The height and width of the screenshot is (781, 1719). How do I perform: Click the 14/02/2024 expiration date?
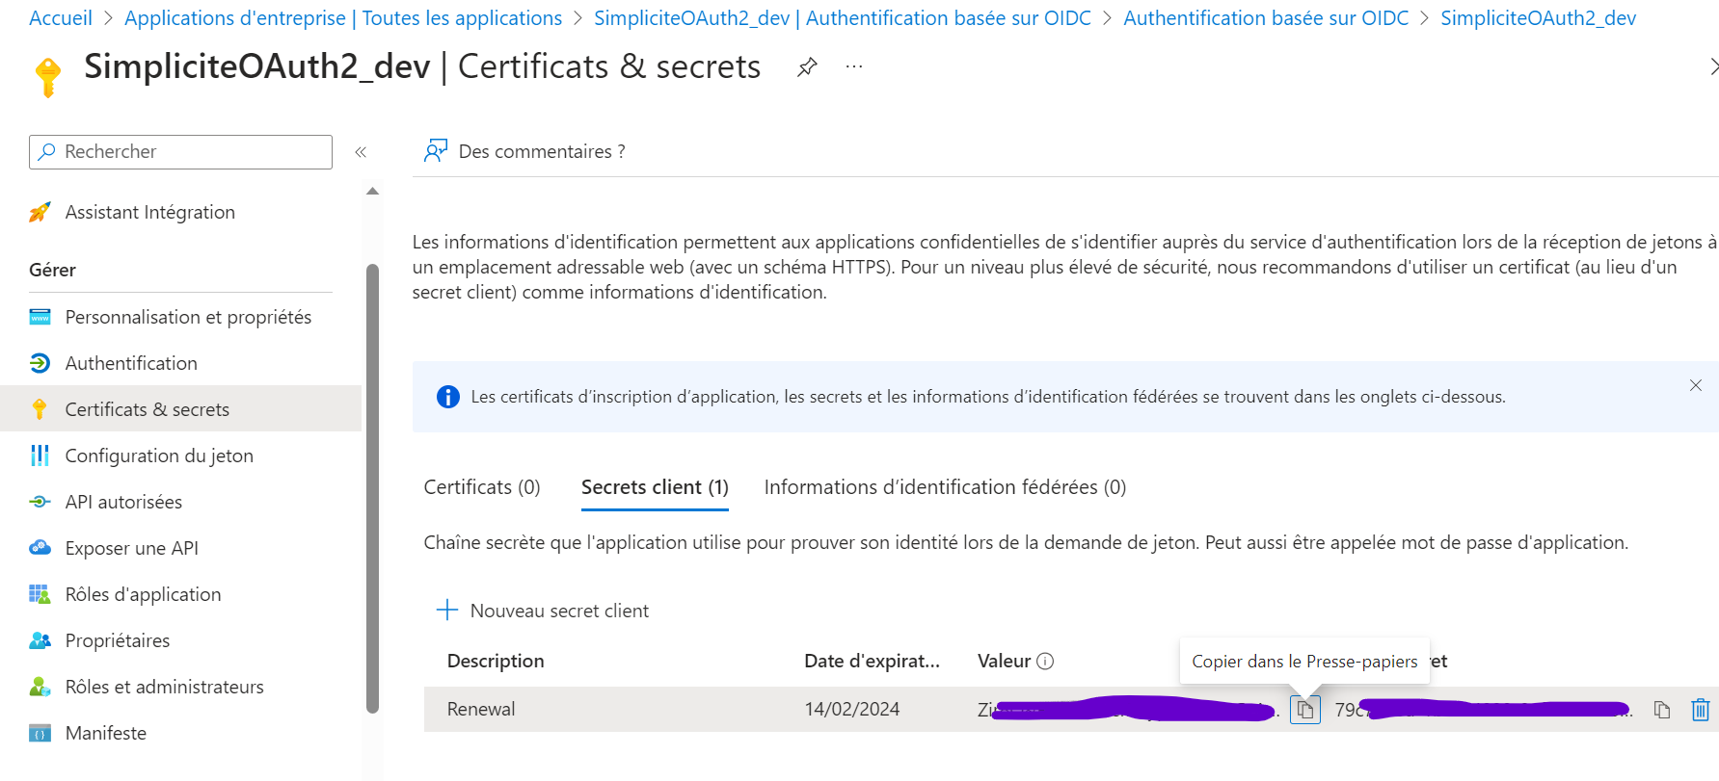(x=852, y=709)
